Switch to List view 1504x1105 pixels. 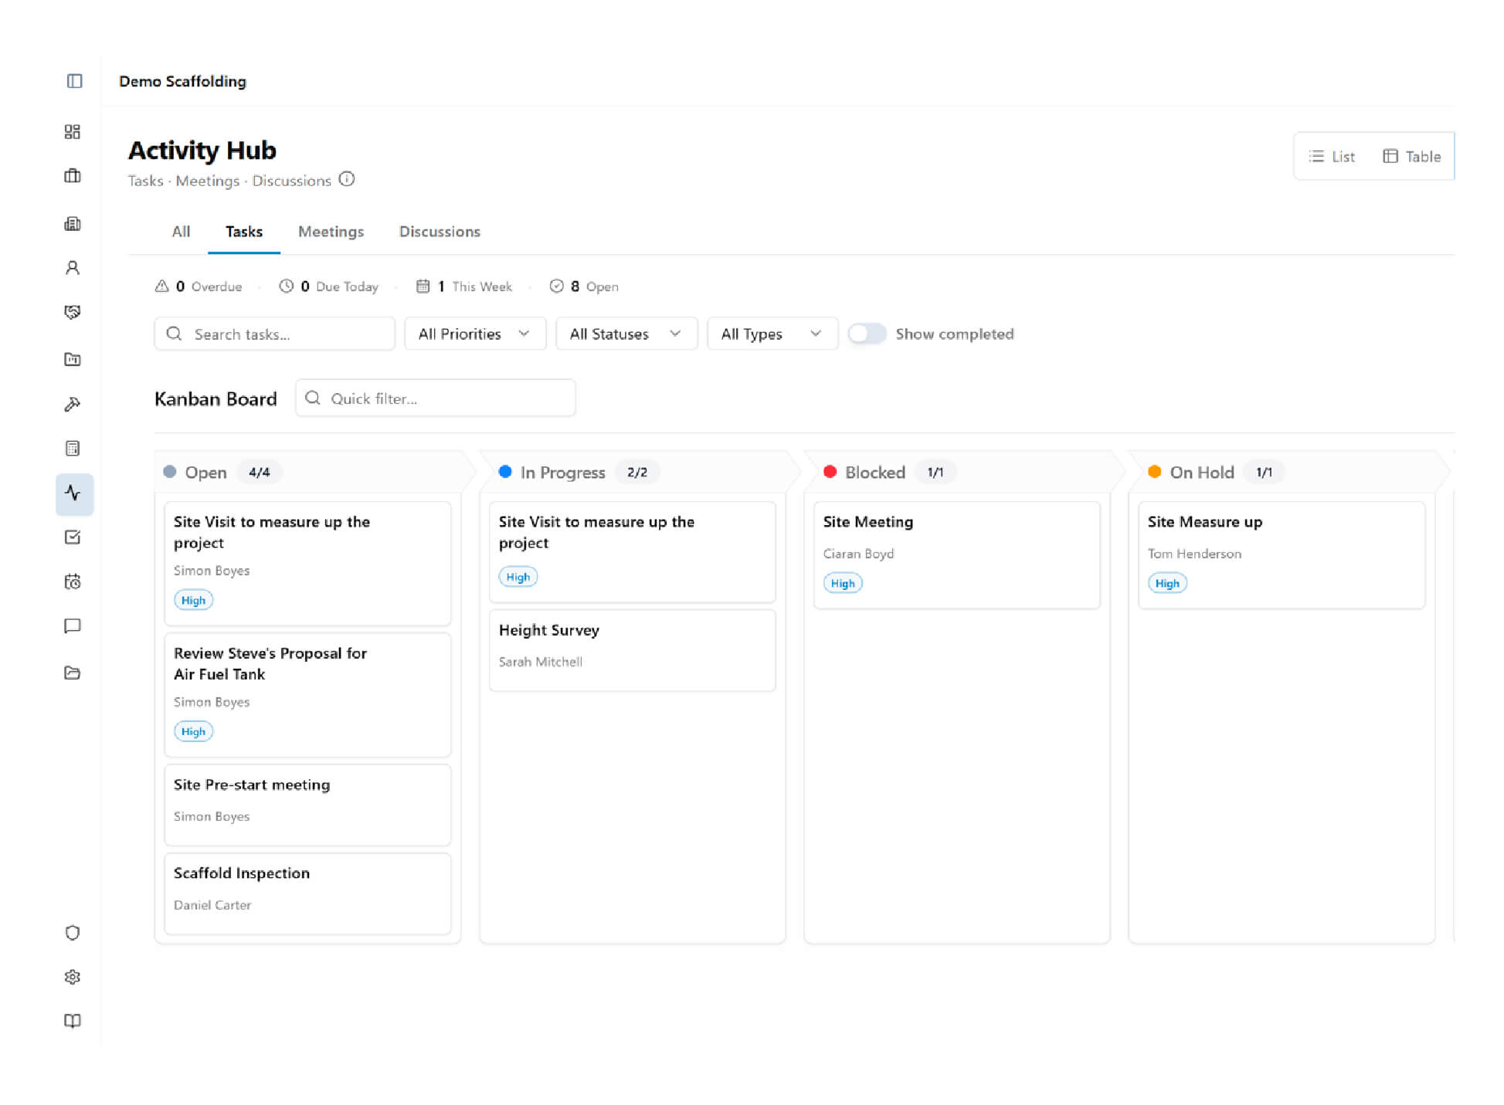1332,157
